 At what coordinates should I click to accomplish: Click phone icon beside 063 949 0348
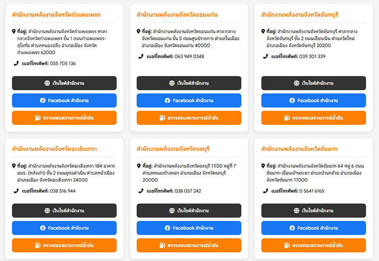click(x=141, y=56)
